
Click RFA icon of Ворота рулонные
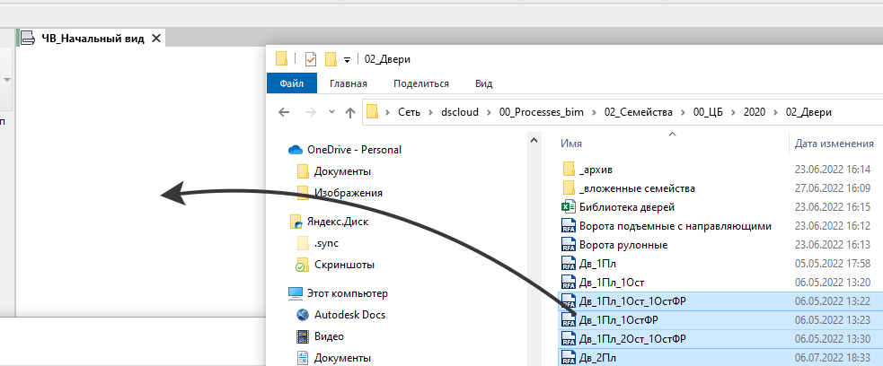coord(569,245)
